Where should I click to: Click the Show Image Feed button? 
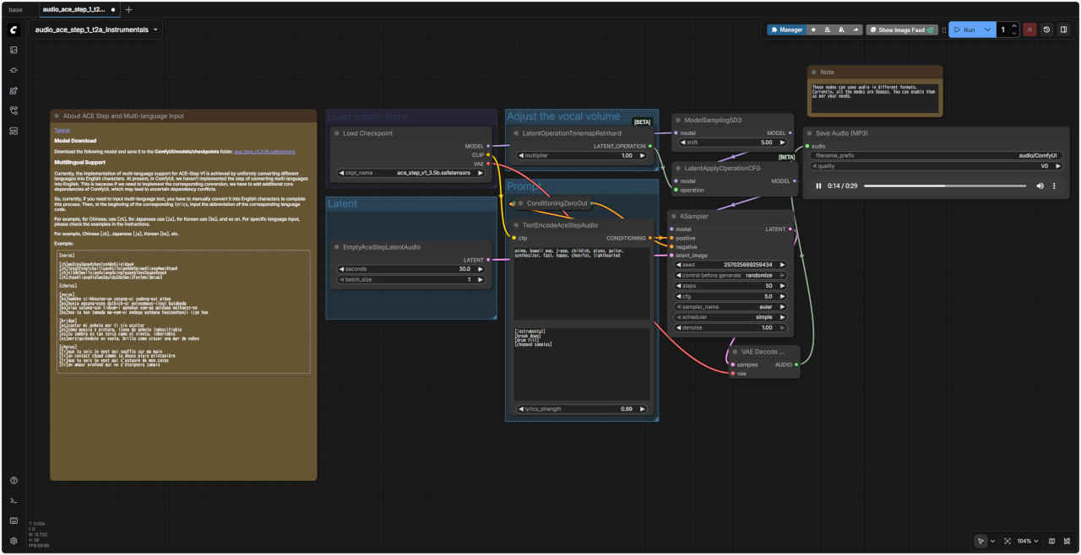point(901,30)
